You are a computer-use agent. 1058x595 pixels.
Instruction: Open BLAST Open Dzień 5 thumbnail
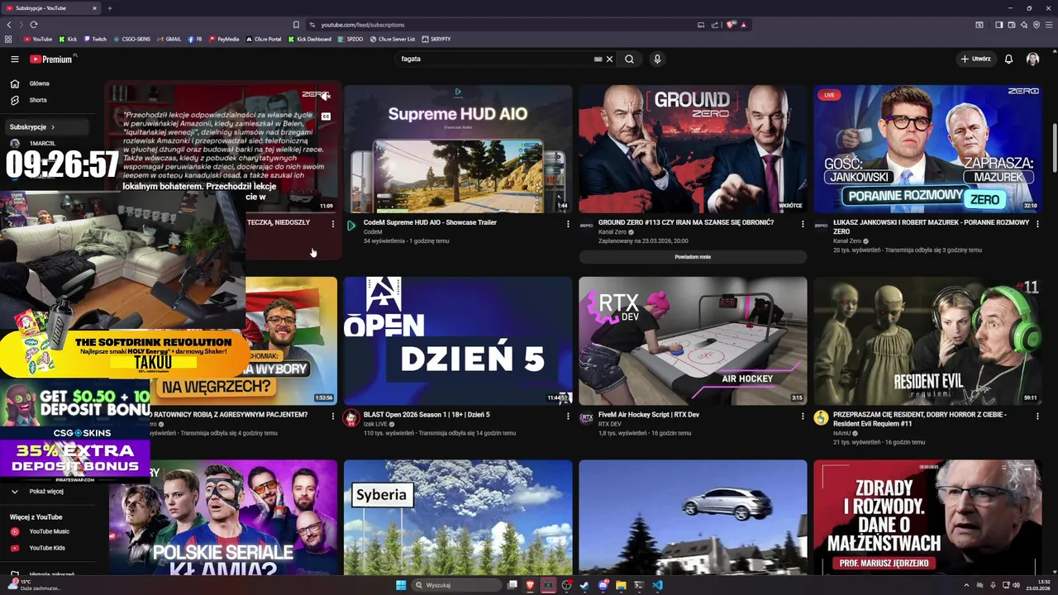pyautogui.click(x=458, y=340)
